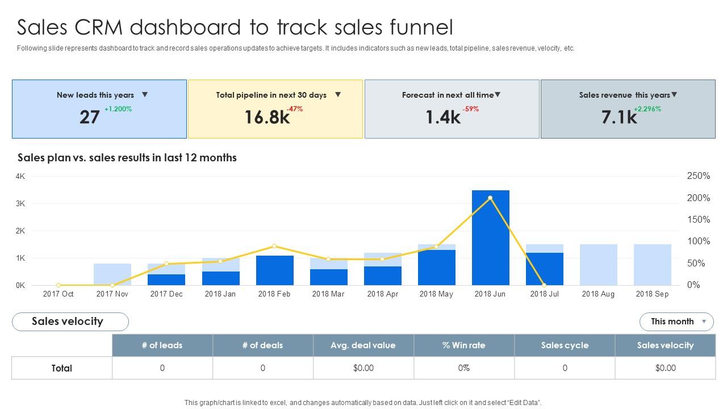Expand the Total pipeline in next 30 days arrow
Viewport: 727px width, 409px height.
pos(338,95)
